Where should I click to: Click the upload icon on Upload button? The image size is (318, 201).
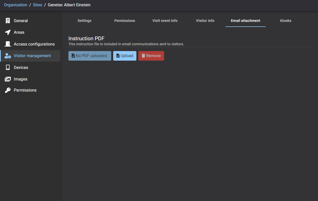118,56
